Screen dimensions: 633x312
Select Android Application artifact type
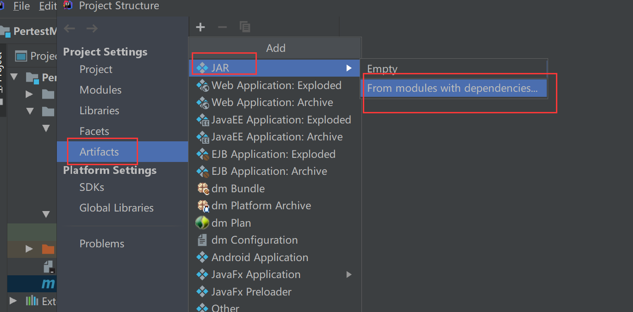(260, 257)
